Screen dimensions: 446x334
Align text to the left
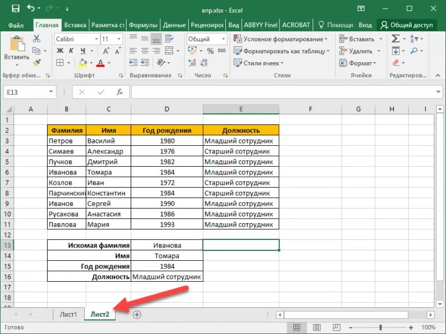[133, 51]
